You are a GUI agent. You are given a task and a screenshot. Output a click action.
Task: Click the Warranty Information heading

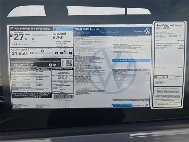[120, 44]
